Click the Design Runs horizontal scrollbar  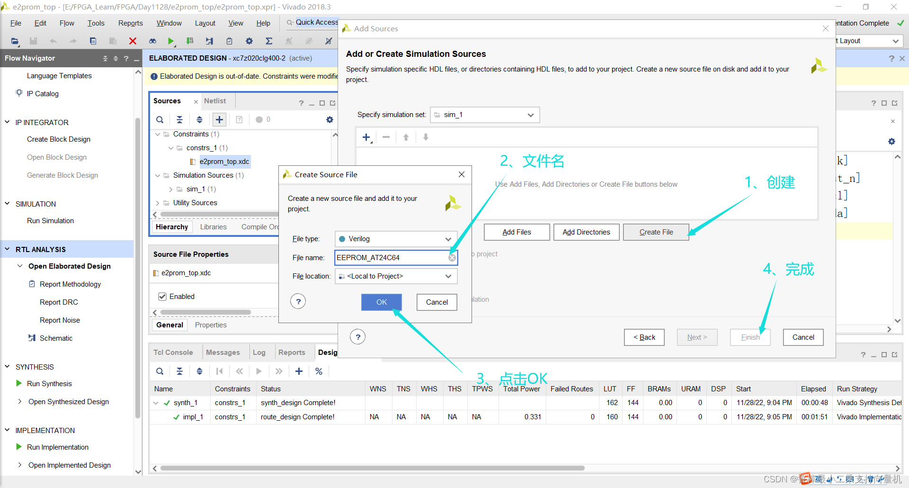372,468
